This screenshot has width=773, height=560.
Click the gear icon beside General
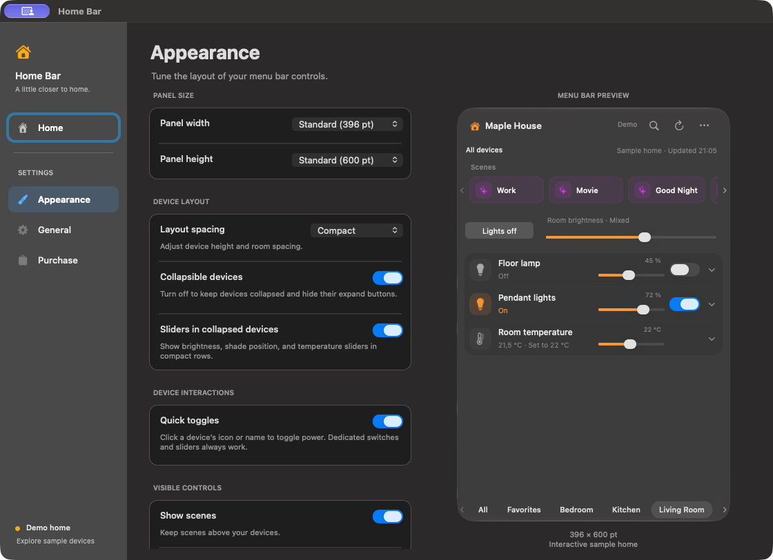(x=23, y=230)
